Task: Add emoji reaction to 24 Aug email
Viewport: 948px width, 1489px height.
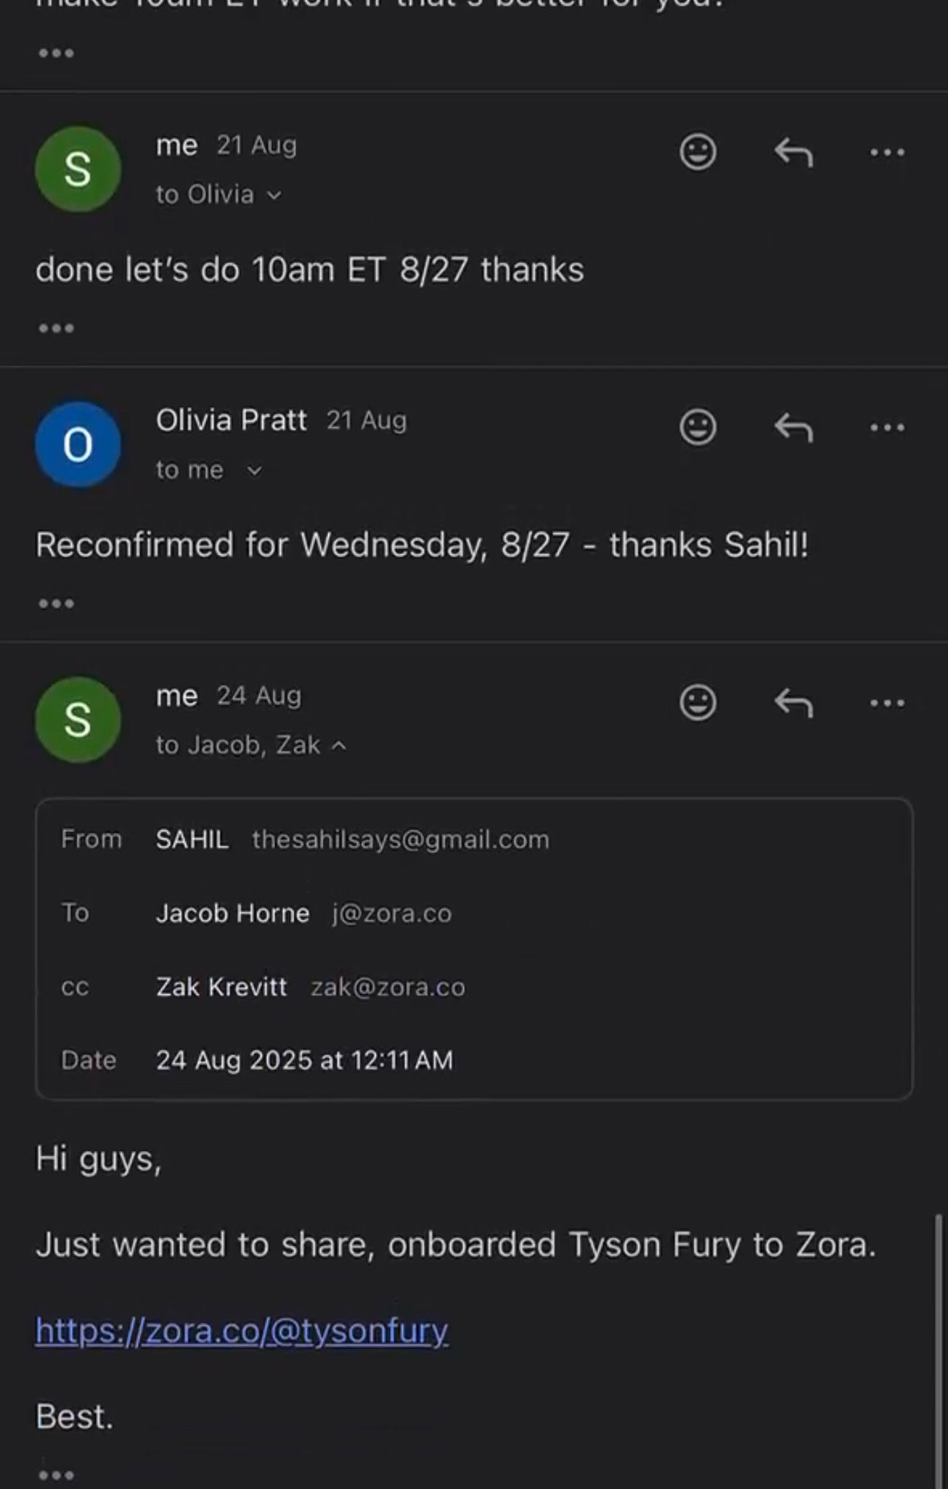Action: pos(698,703)
